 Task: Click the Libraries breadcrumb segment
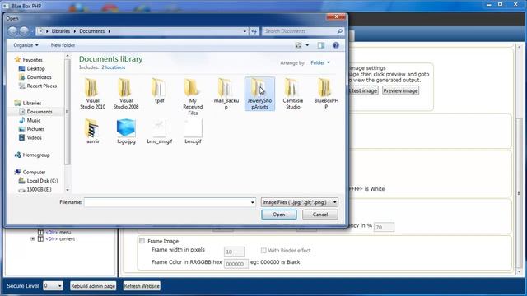pos(61,31)
